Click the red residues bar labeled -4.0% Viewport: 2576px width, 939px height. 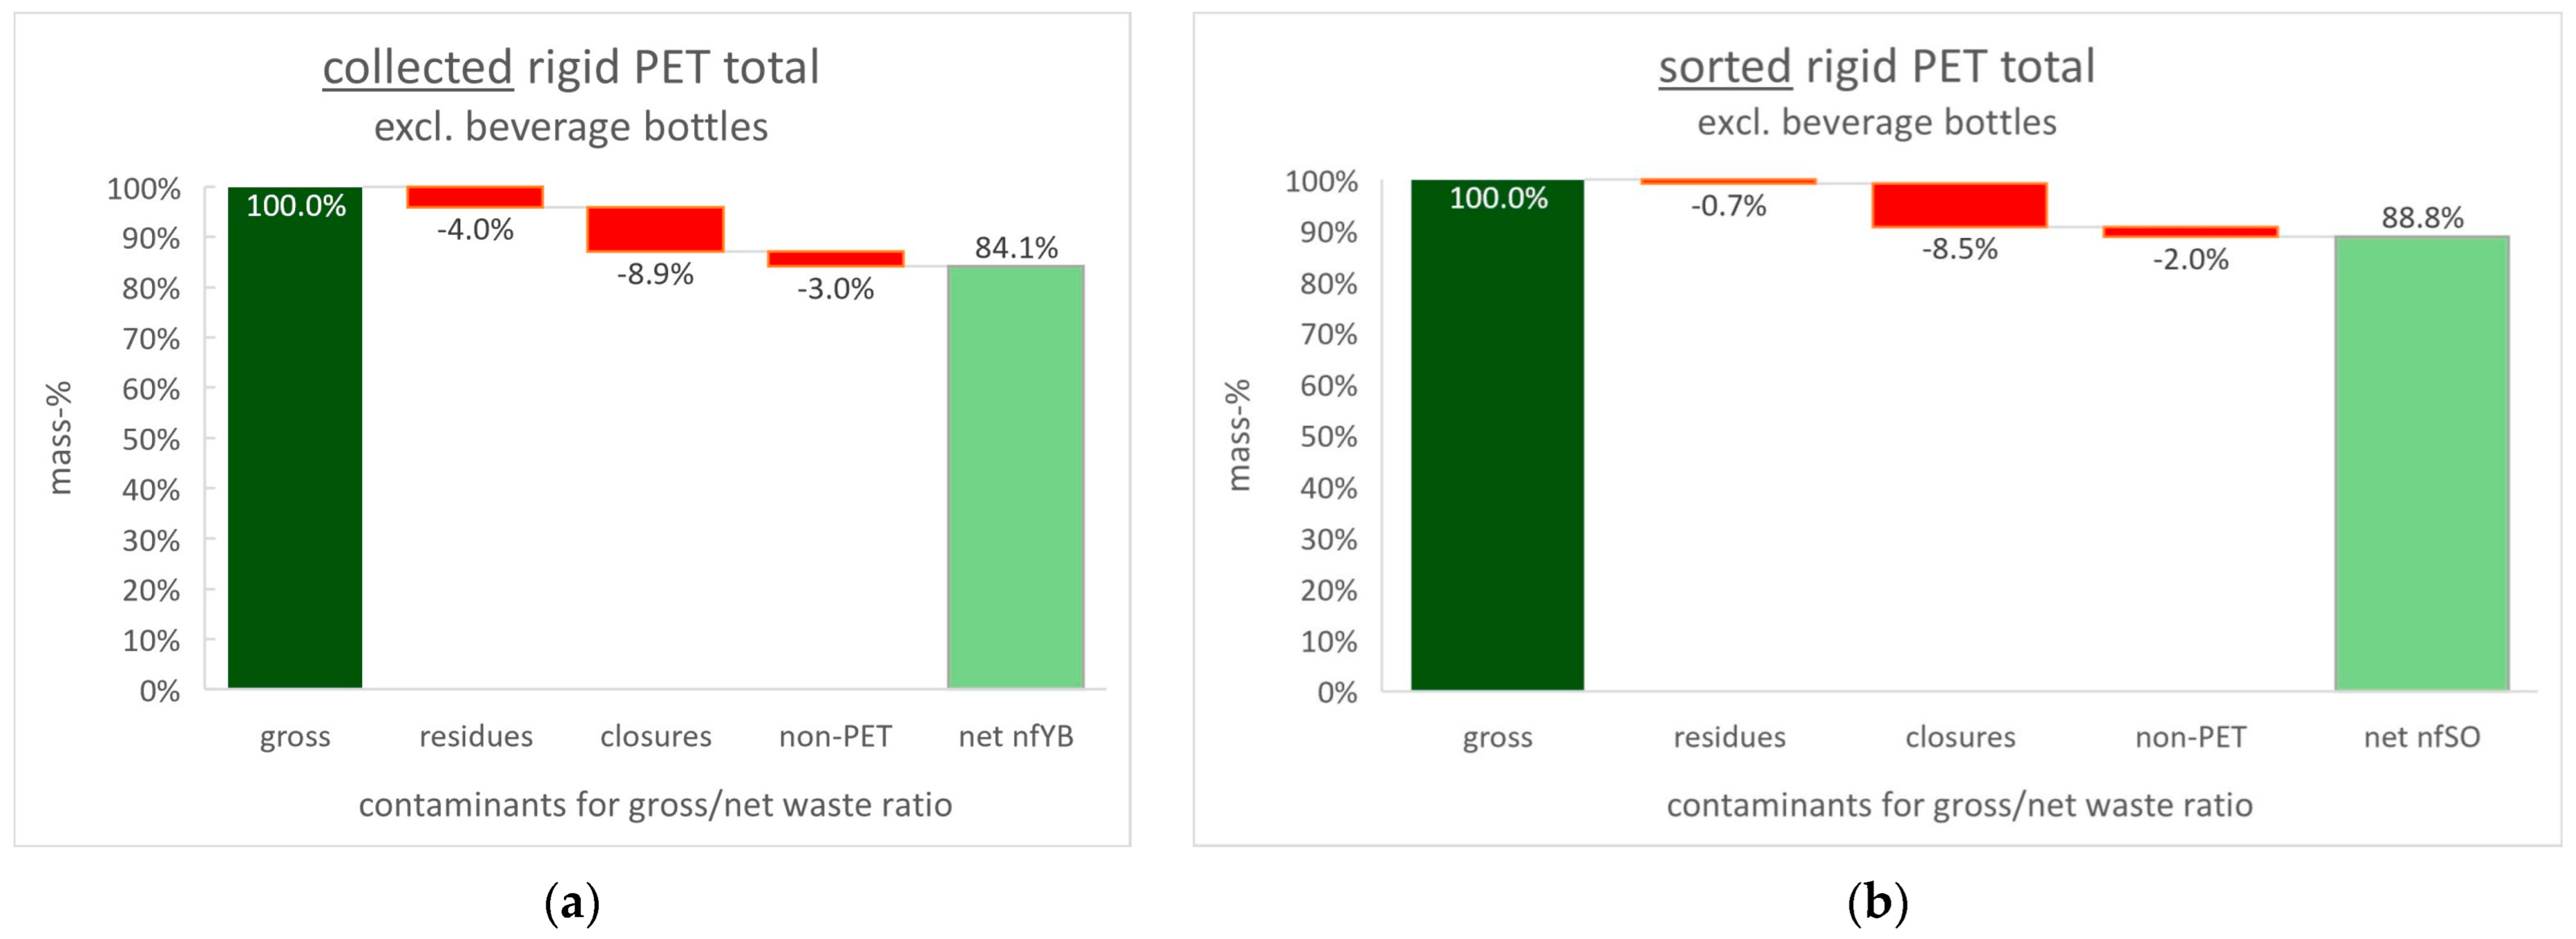(475, 197)
